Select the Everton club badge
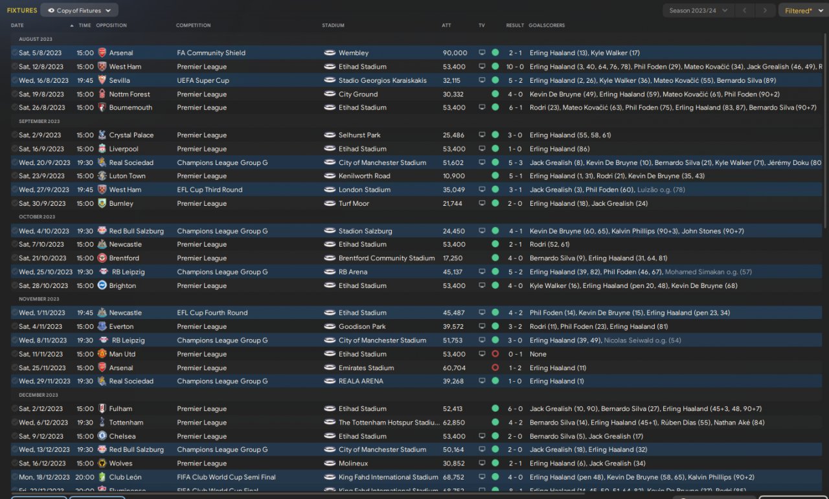This screenshot has height=499, width=829. pyautogui.click(x=102, y=327)
